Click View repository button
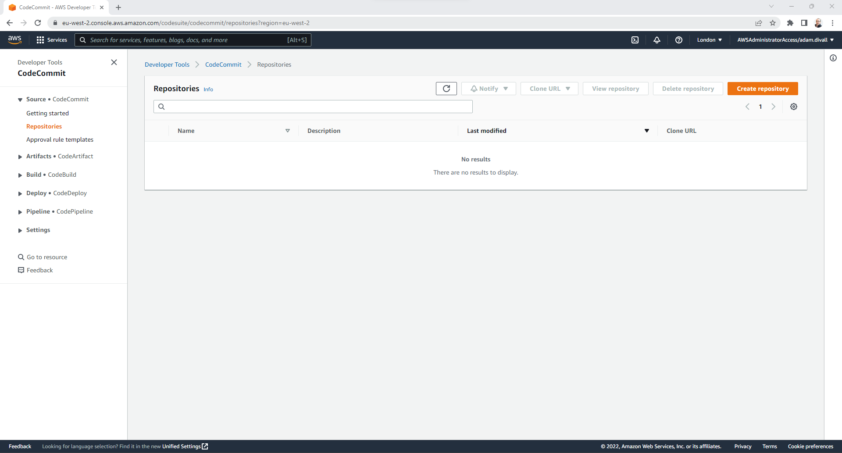842x453 pixels. (x=615, y=89)
